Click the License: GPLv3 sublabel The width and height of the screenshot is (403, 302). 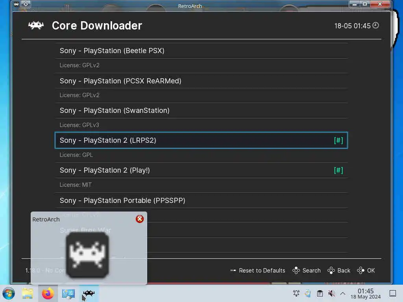tap(79, 125)
